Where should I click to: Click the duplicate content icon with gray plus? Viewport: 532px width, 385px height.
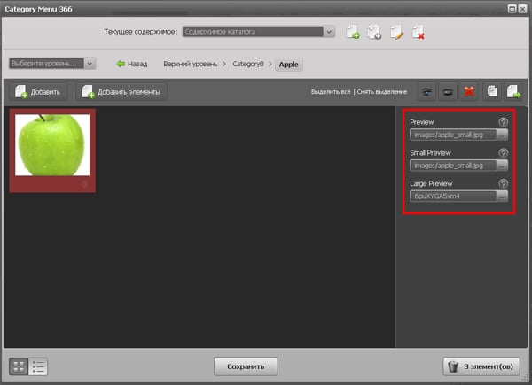click(374, 33)
